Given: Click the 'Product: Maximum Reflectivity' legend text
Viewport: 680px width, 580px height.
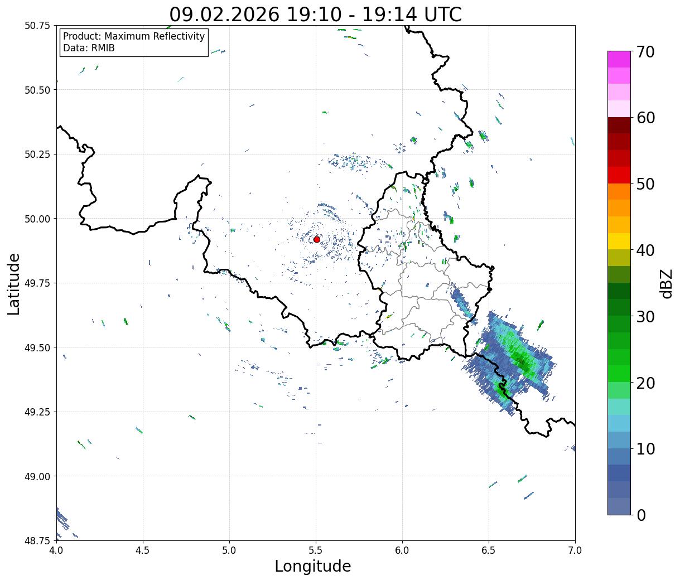Looking at the screenshot, I should [x=134, y=36].
